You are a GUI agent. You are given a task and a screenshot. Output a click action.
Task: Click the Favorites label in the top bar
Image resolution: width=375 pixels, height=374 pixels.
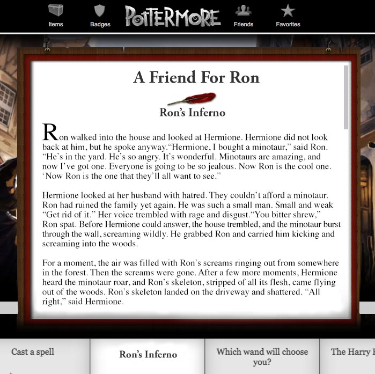[x=288, y=24]
